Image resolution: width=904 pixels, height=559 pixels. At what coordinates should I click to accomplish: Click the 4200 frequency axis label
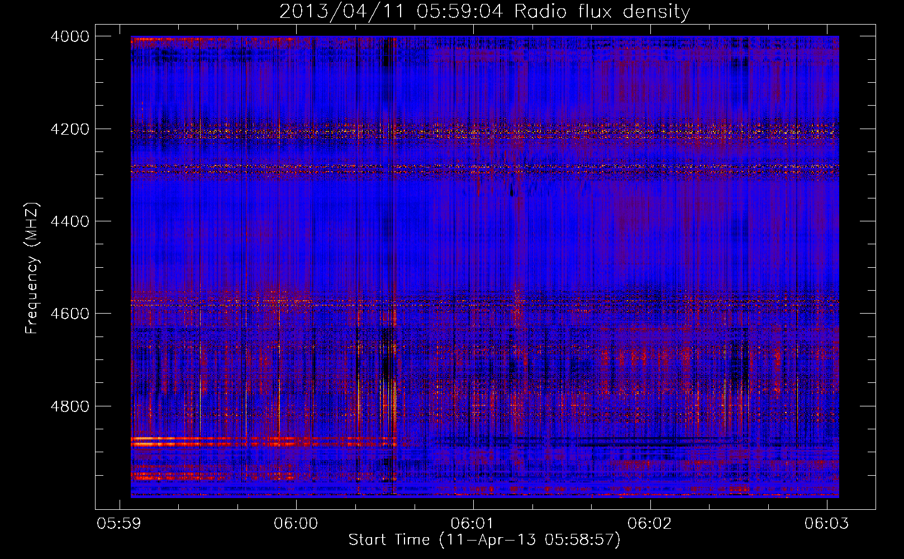tap(70, 129)
